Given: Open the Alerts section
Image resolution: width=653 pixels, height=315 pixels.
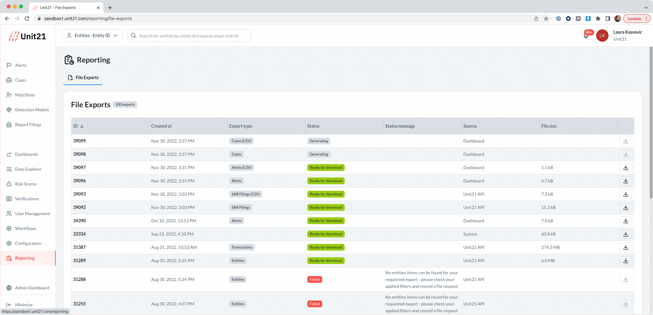Looking at the screenshot, I should coord(21,65).
